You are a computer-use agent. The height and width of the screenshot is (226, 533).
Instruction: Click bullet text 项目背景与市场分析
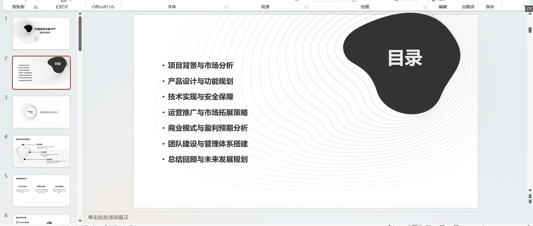(x=200, y=66)
